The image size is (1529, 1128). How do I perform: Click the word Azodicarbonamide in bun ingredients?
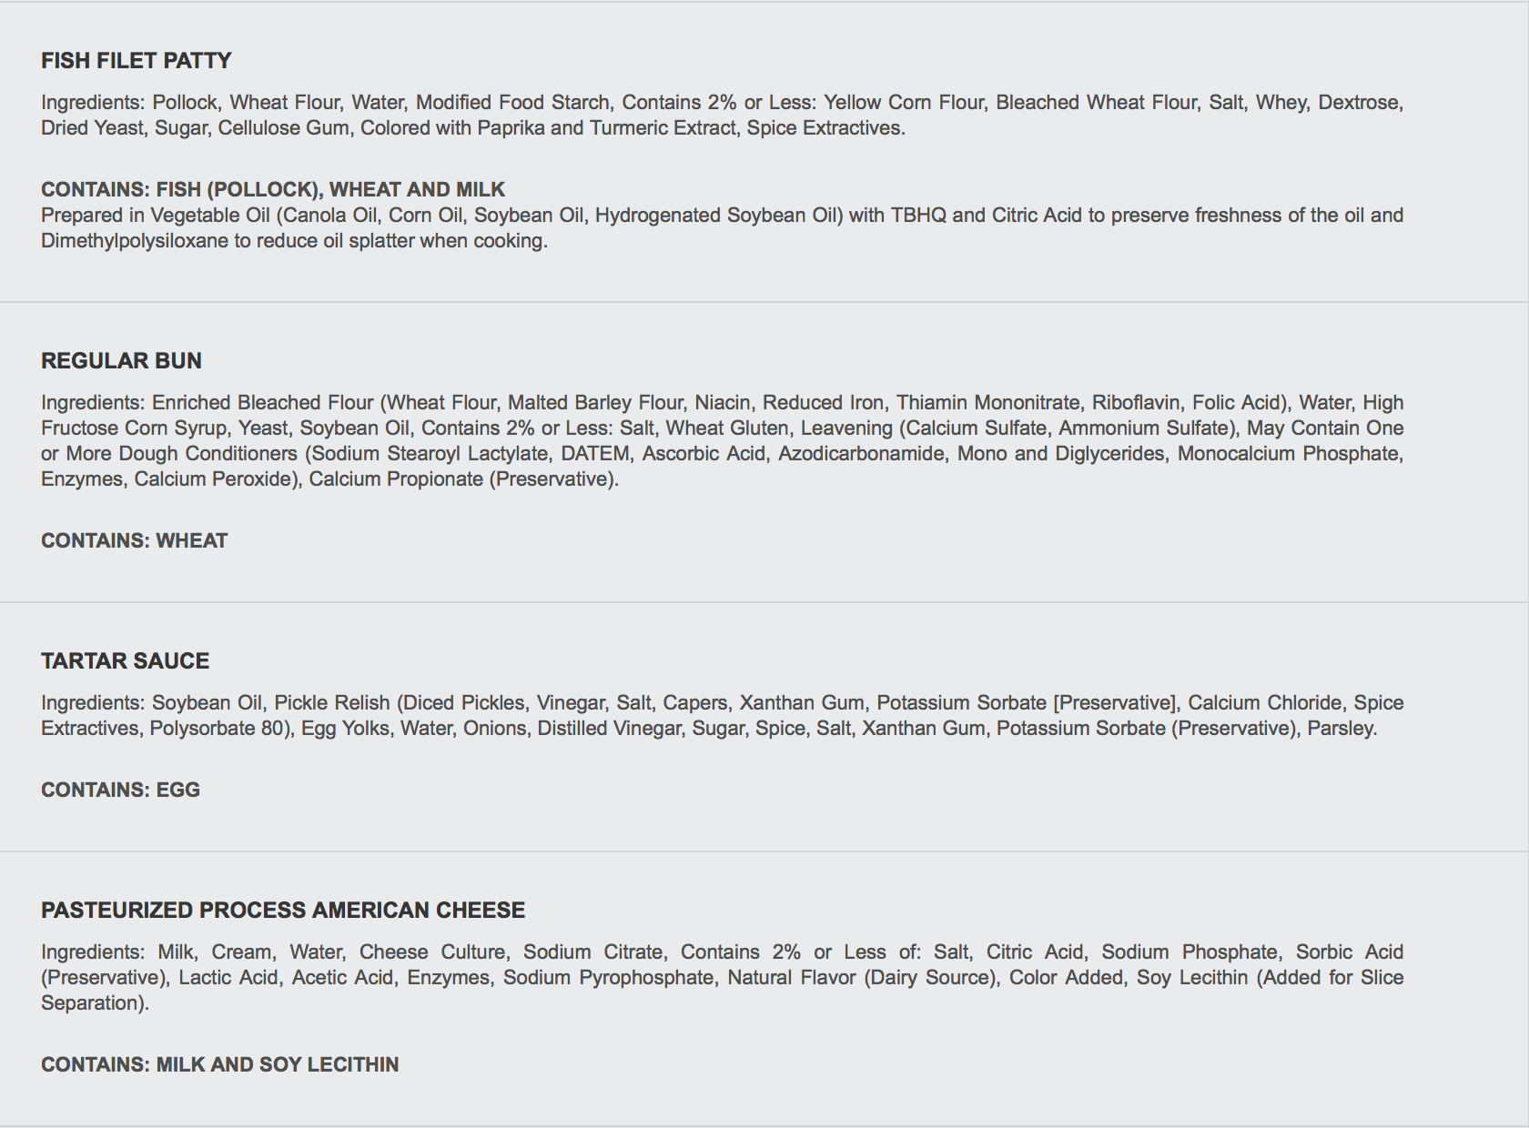pyautogui.click(x=861, y=453)
